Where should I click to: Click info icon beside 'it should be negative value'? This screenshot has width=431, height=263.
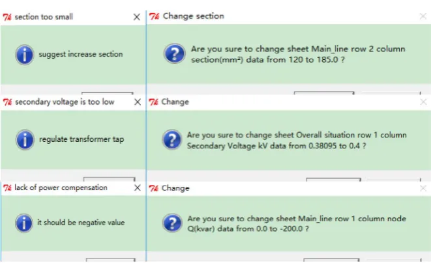[x=24, y=223]
